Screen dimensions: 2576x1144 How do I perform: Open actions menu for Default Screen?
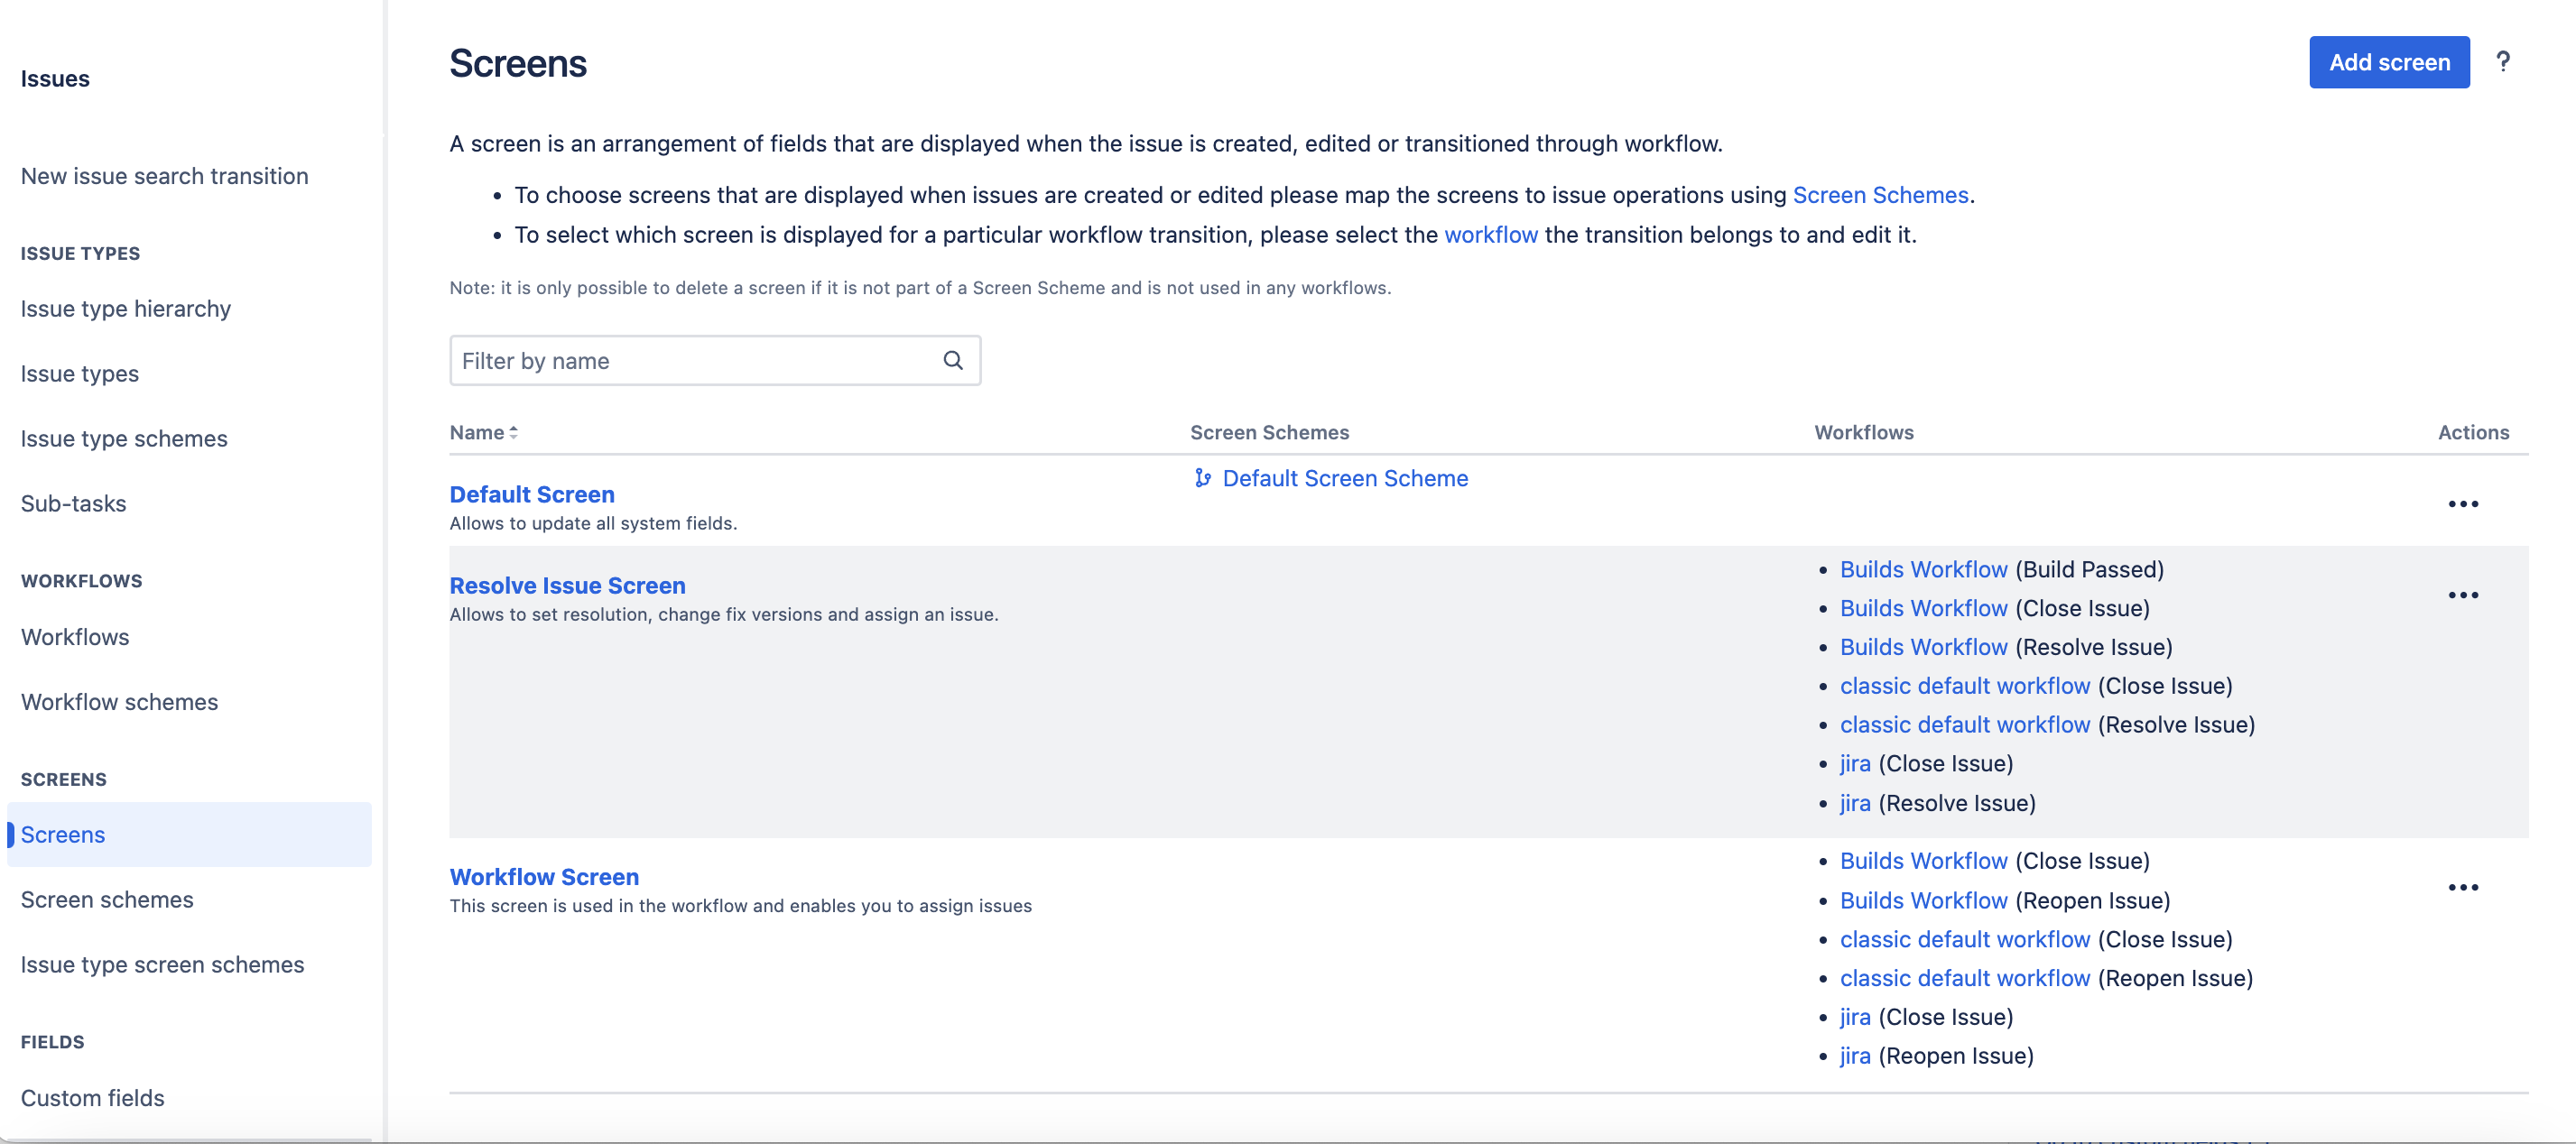tap(2463, 504)
